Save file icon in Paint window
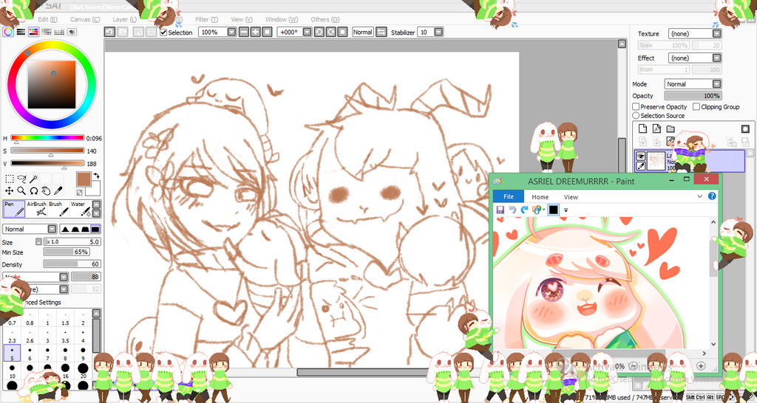 tap(500, 210)
